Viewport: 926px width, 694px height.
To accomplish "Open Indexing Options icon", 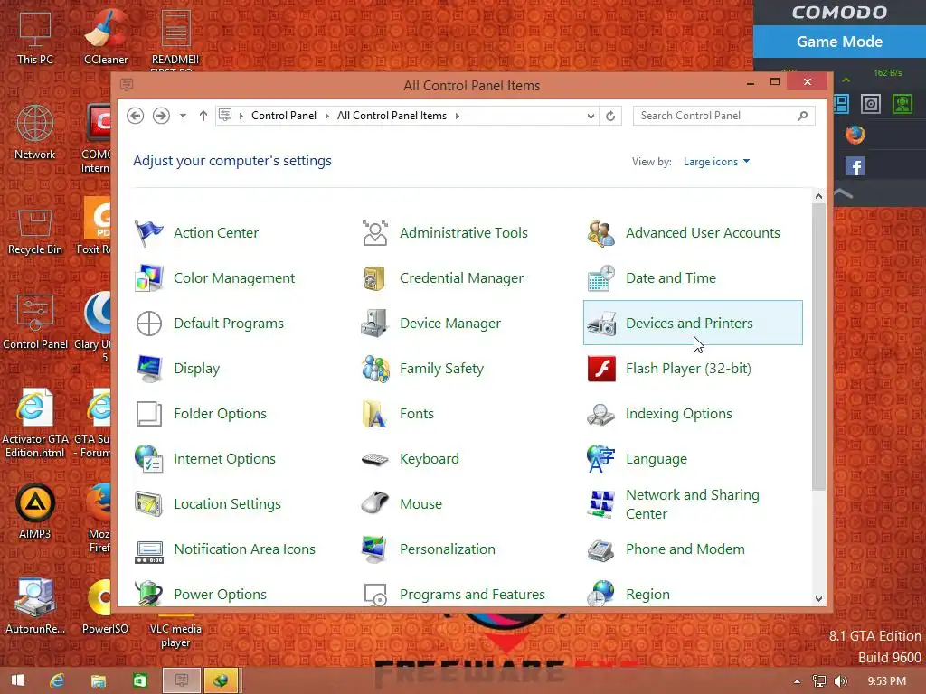I will click(x=601, y=414).
